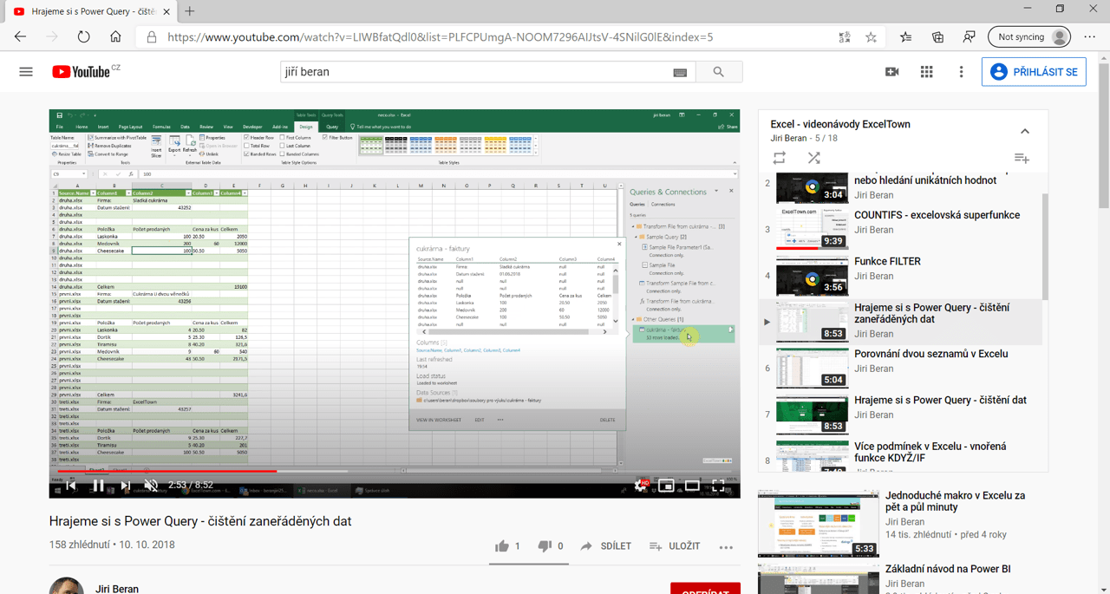Reload the page
The height and width of the screenshot is (594, 1110).
[x=83, y=37]
